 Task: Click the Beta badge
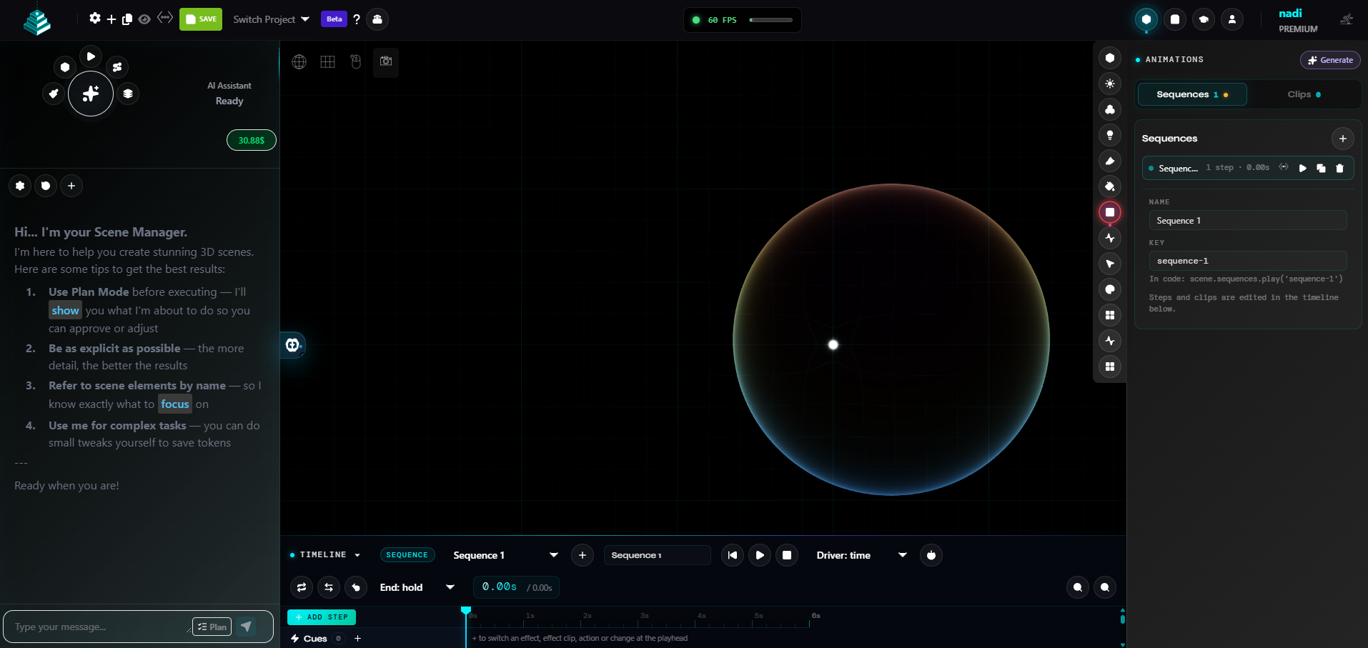[334, 19]
